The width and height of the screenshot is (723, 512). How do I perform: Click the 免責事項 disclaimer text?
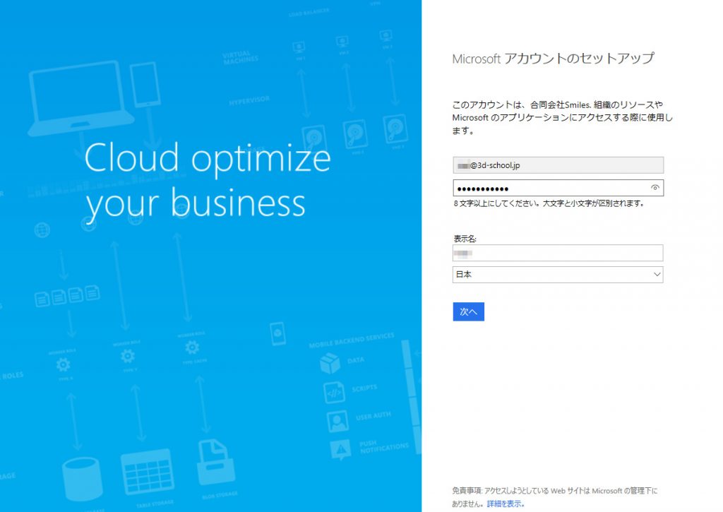point(555,497)
